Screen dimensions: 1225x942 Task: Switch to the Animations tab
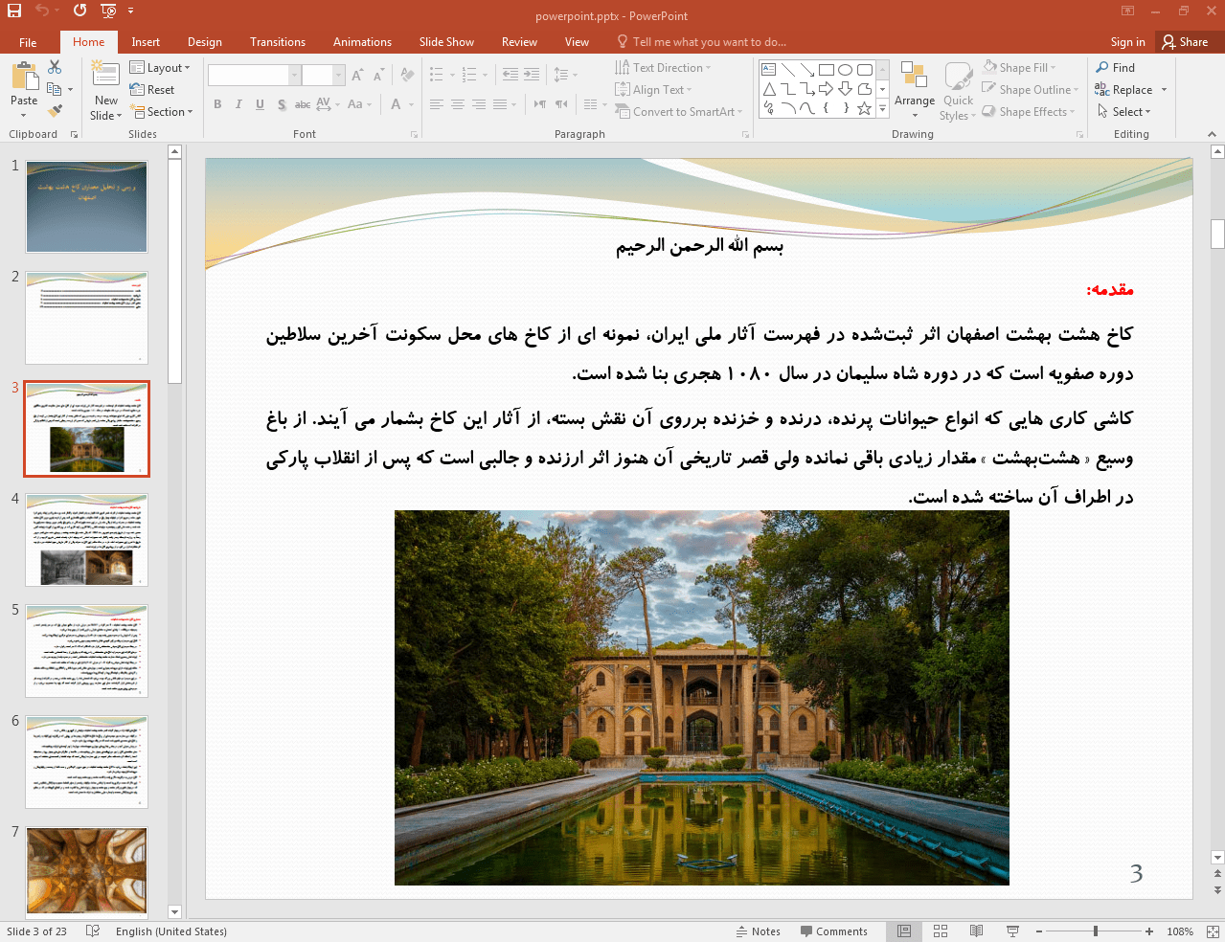point(362,42)
